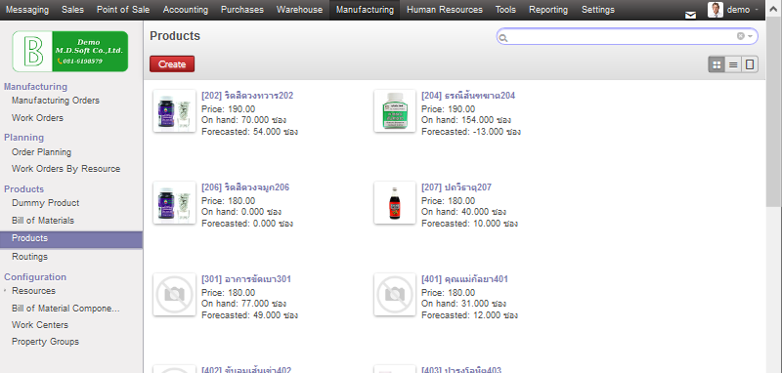Image resolution: width=782 pixels, height=373 pixels.
Task: Switch to list view
Action: click(x=733, y=64)
